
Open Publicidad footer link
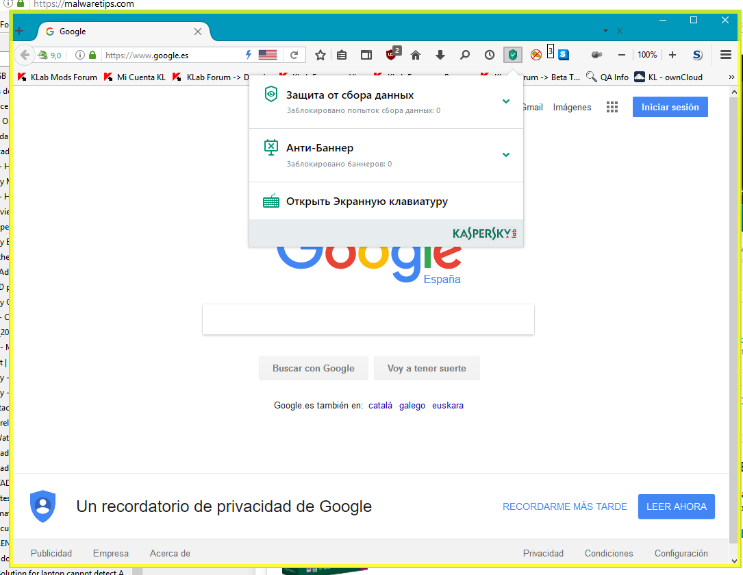coord(51,553)
